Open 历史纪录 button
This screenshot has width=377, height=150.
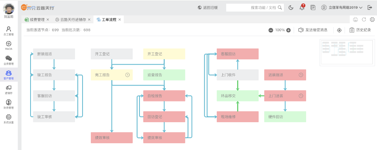coord(360,30)
